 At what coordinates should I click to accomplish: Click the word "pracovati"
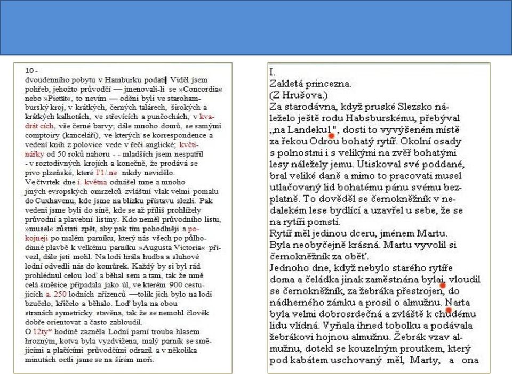[412, 176]
